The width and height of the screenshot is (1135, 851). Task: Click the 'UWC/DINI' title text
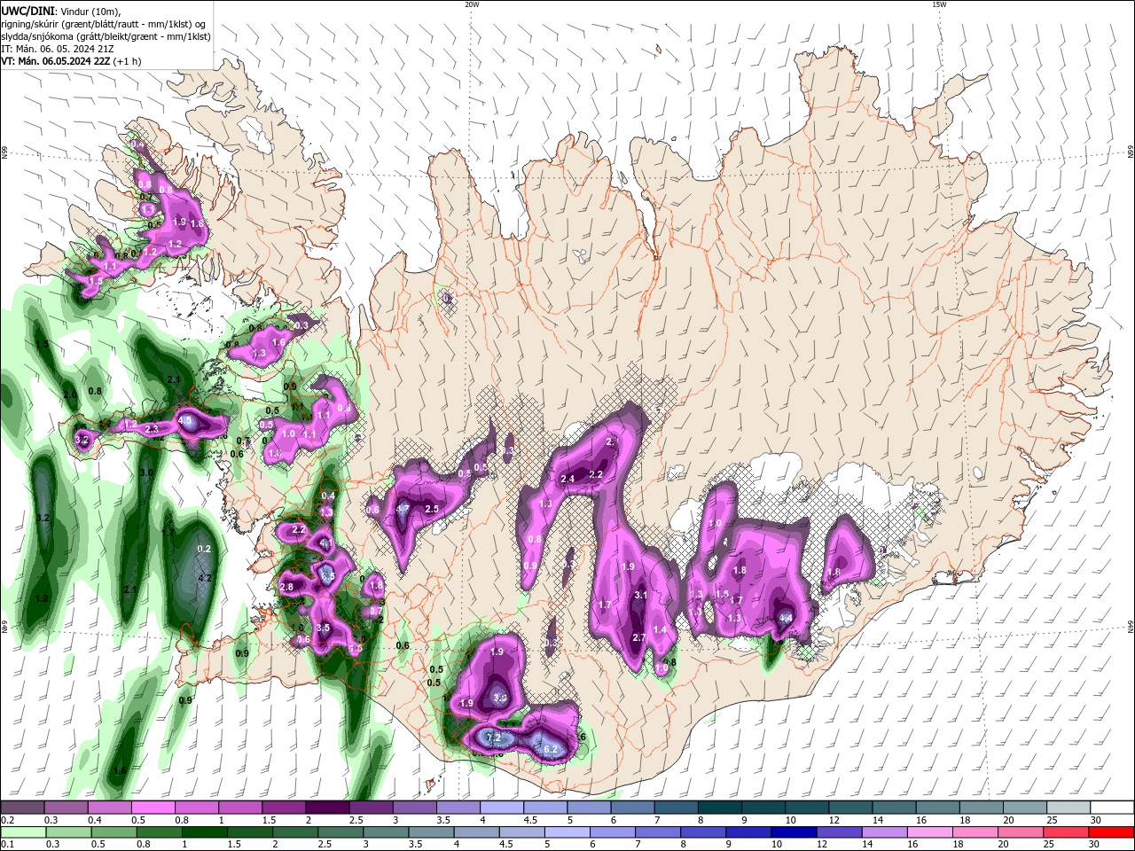(27, 11)
